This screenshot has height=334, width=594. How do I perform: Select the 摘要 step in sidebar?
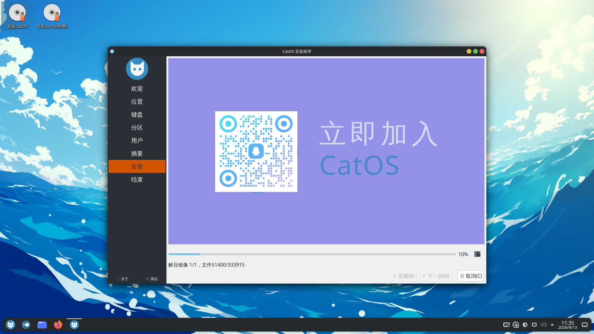pos(137,154)
